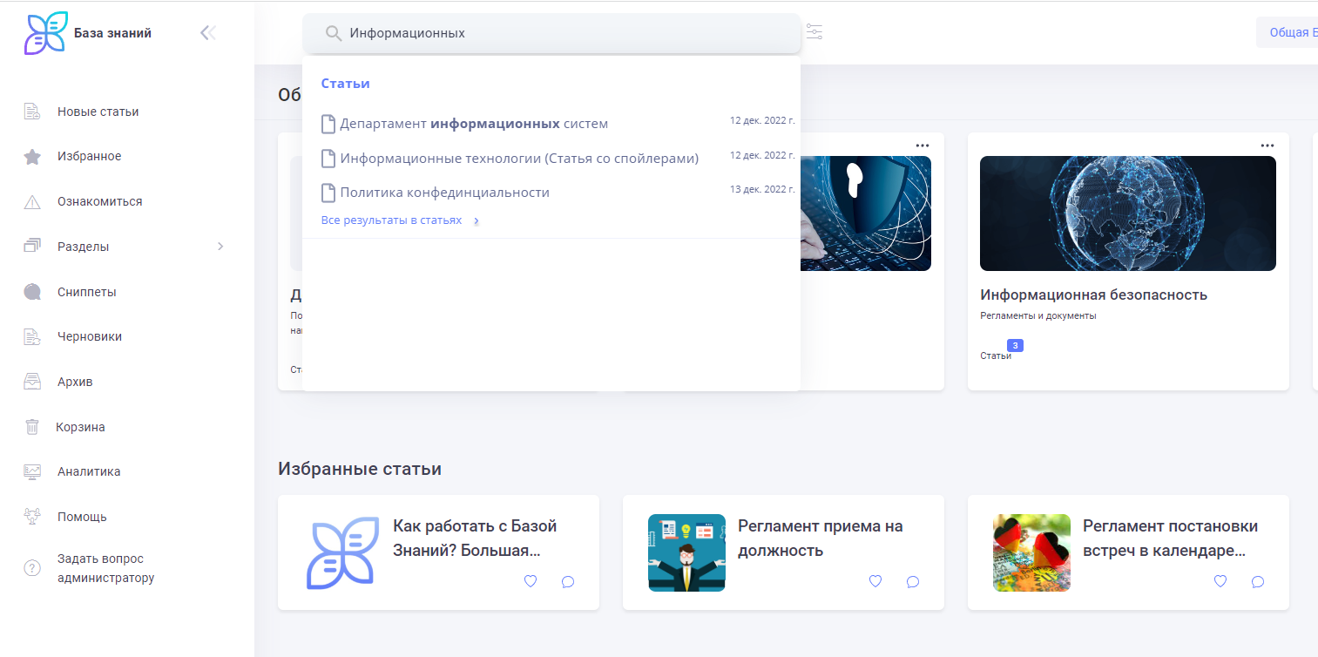Click the Аналитика chart icon
The image size is (1318, 657).
(32, 471)
